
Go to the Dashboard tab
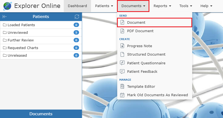(x=77, y=6)
